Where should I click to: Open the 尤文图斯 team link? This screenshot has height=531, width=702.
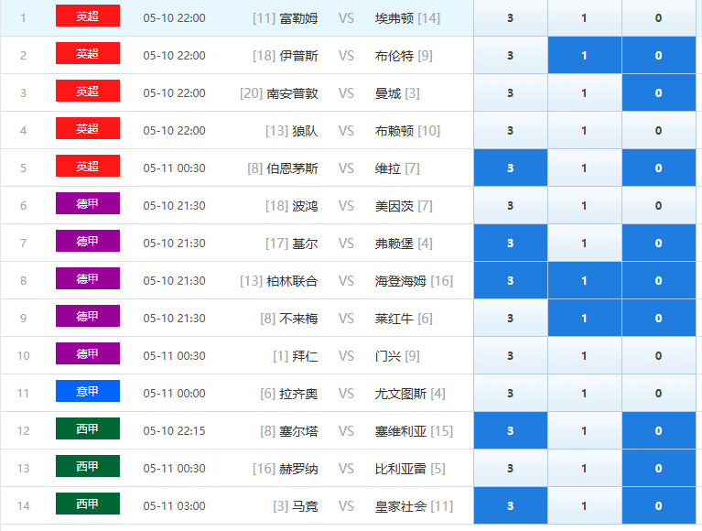(x=400, y=394)
